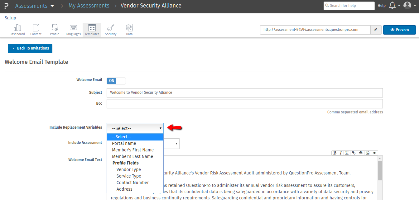Click the pencil edit URL icon

tap(375, 30)
